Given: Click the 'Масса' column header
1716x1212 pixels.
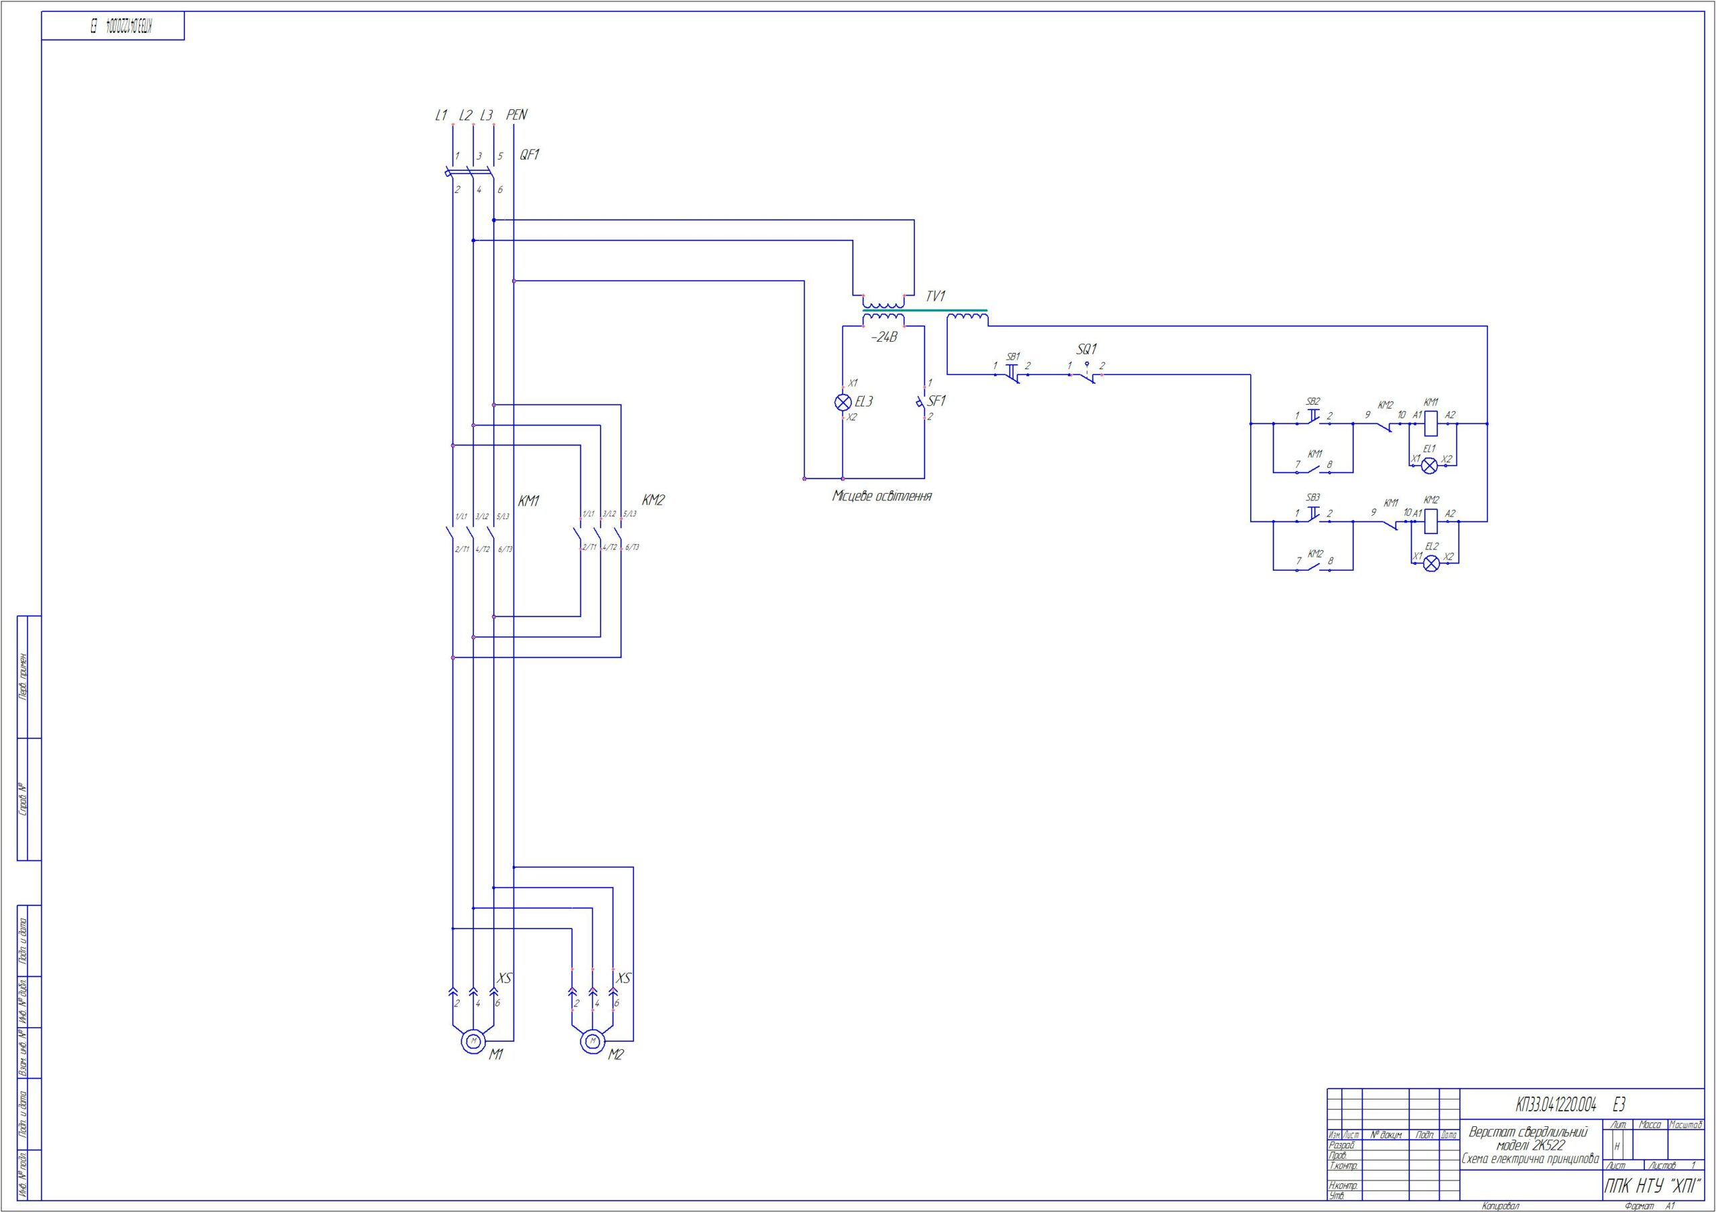Looking at the screenshot, I should coord(1649,1125).
